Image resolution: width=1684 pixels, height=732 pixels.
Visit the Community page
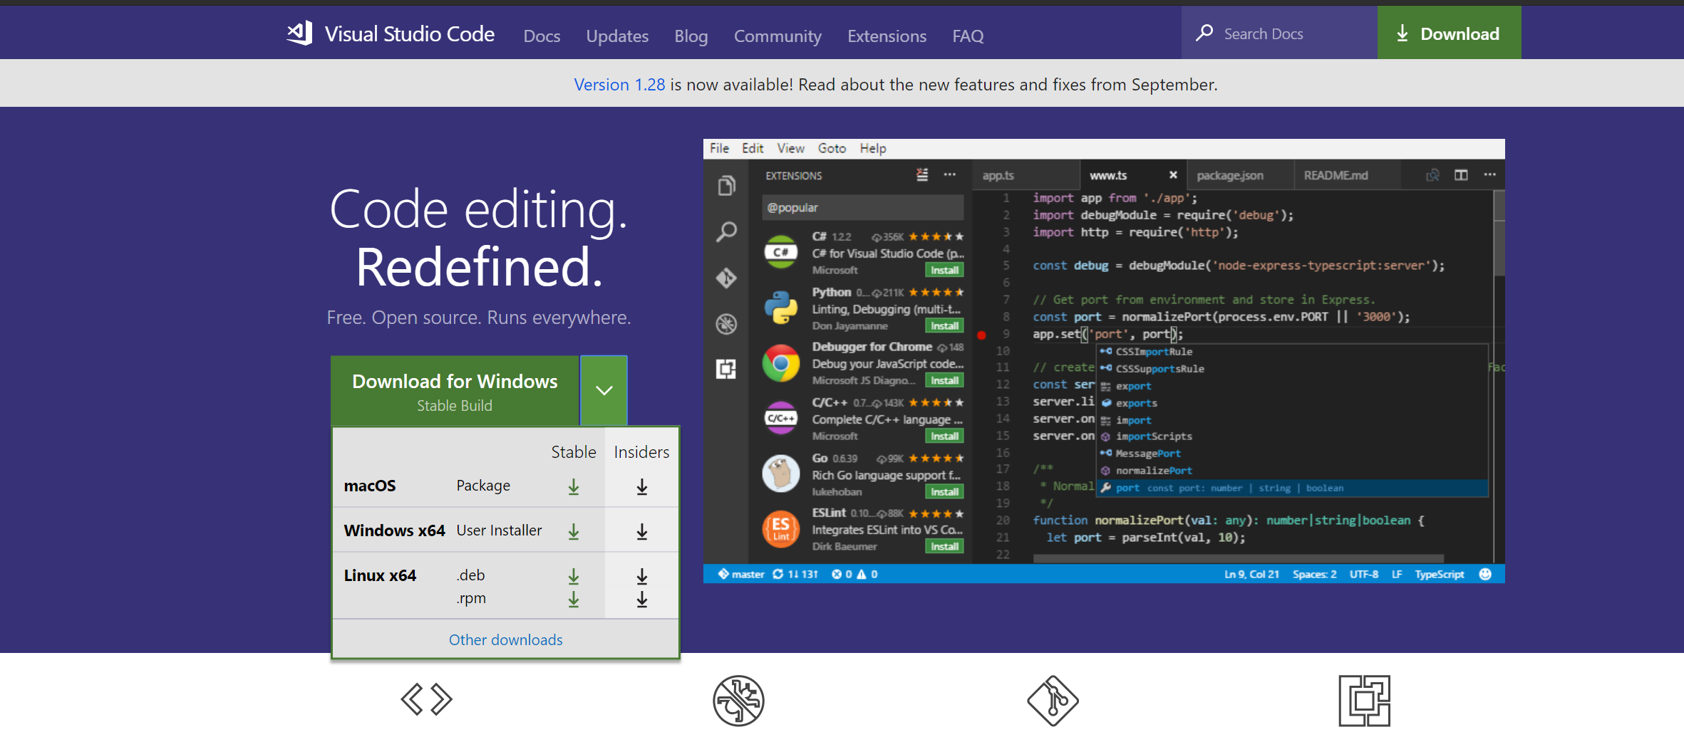(x=778, y=36)
